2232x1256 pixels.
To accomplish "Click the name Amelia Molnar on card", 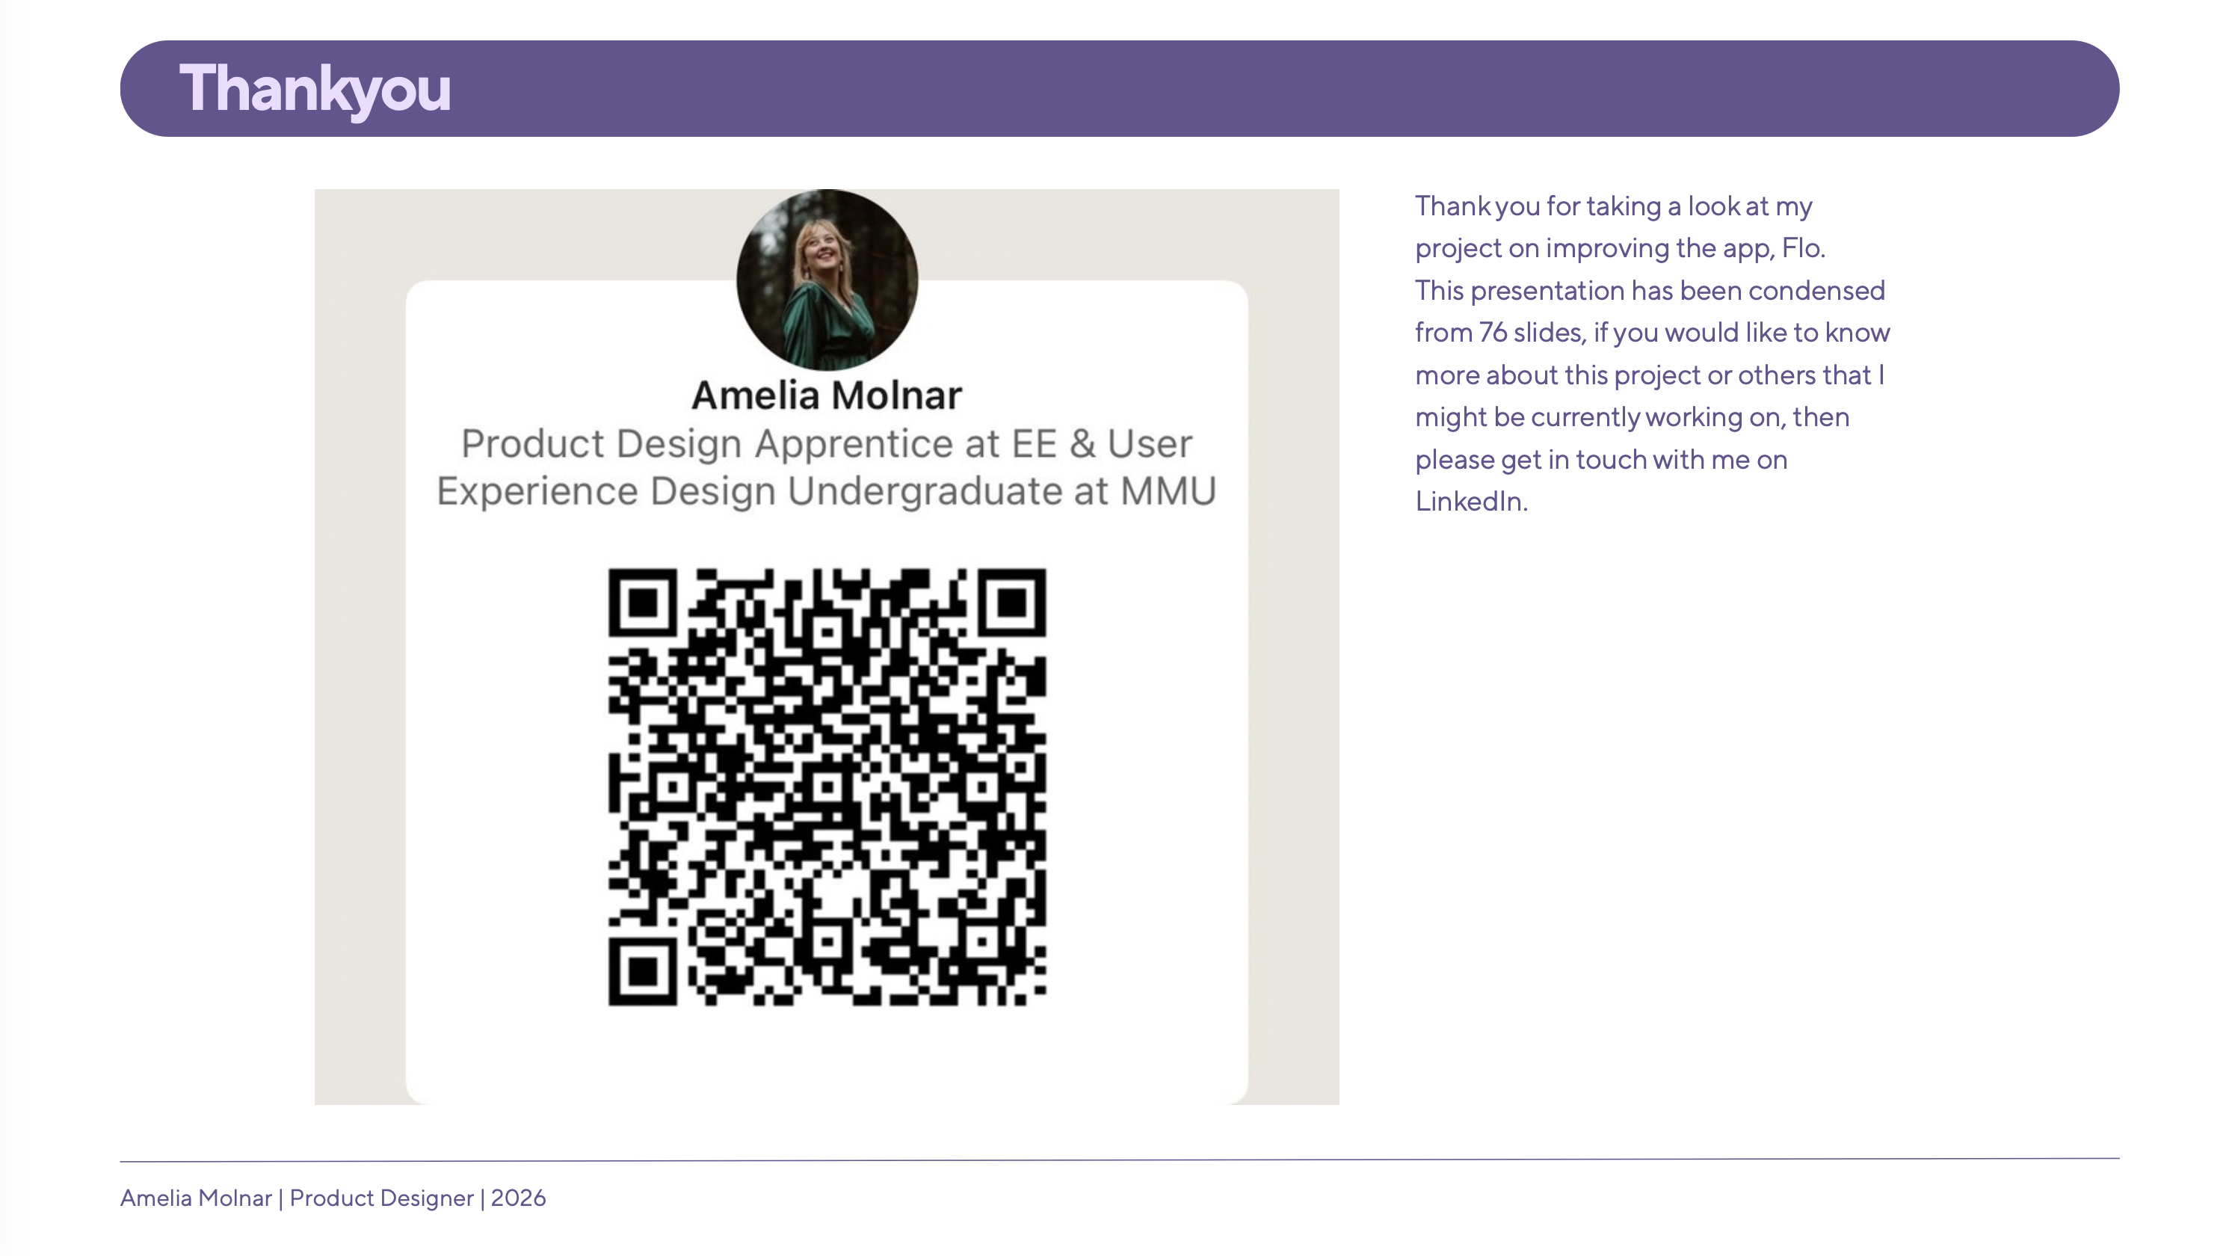I will click(x=827, y=395).
